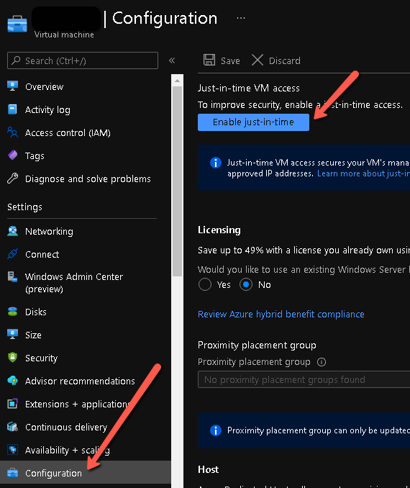Open Overview in the sidebar
Screen dimensions: 410x488
[x=44, y=86]
